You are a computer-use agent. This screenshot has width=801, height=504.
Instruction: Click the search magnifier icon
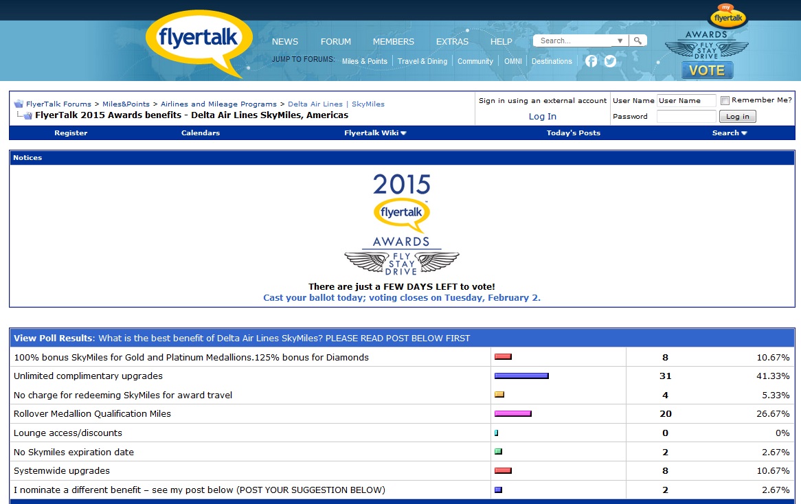click(x=638, y=41)
